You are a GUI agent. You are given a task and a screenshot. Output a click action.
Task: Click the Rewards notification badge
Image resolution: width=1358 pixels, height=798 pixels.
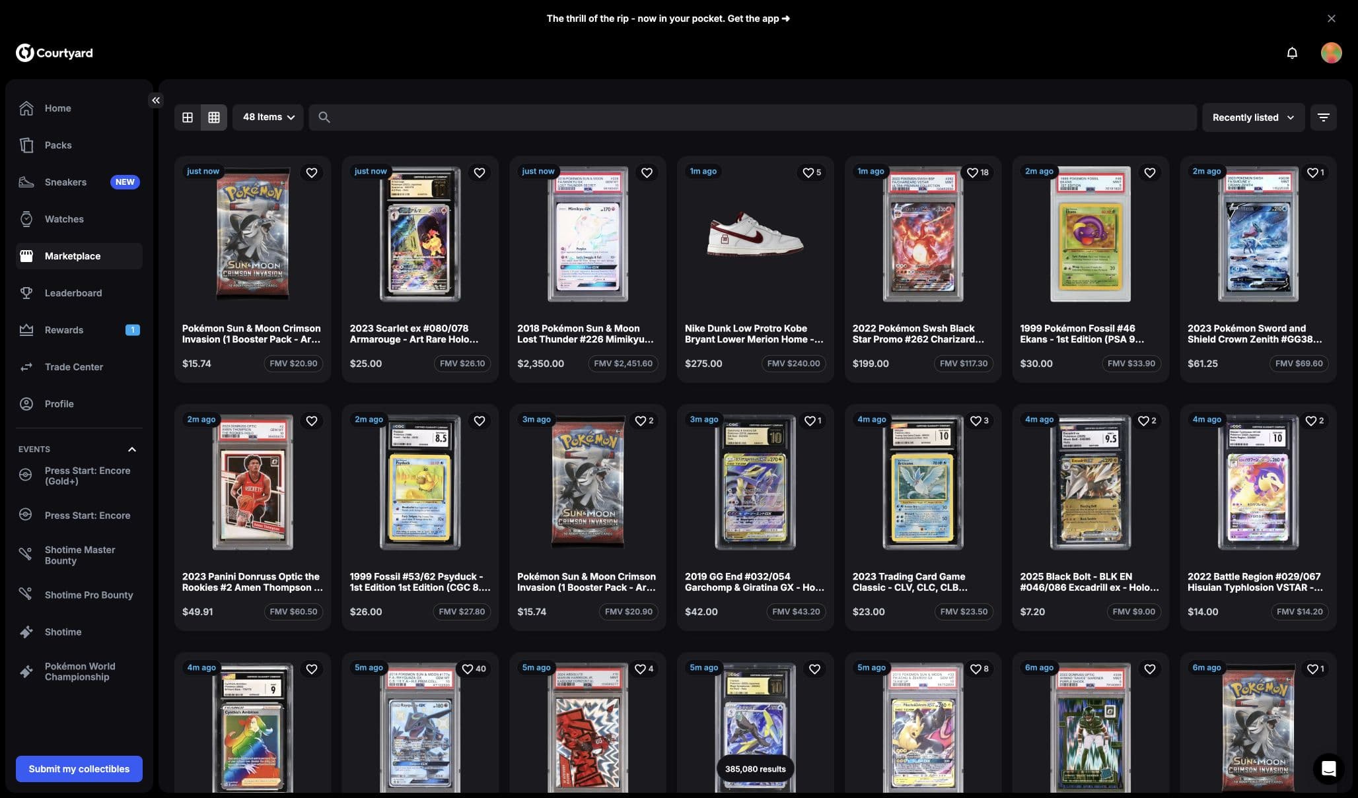pyautogui.click(x=133, y=330)
